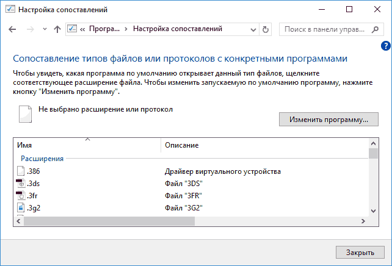
Task: Click the "Закрыть" button
Action: click(x=360, y=252)
